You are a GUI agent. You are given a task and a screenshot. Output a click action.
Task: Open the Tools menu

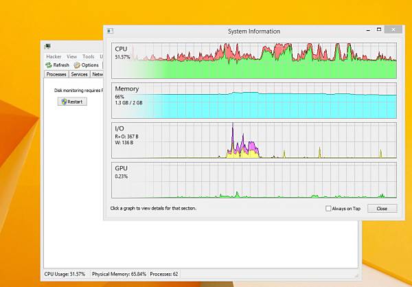89,56
